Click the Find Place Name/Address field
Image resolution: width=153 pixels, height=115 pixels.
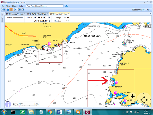pos(43,6)
